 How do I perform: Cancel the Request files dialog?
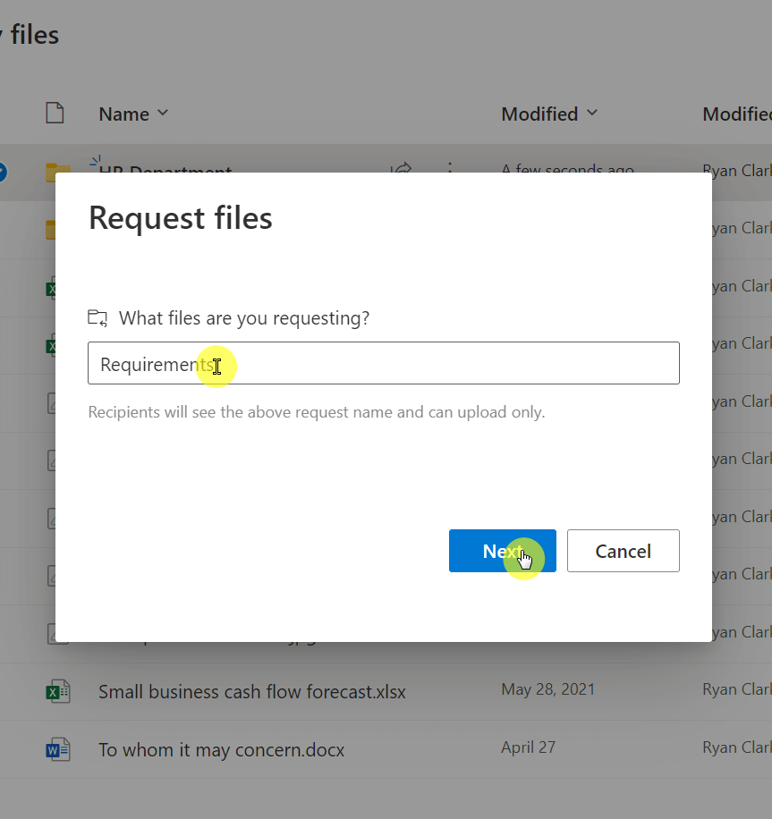pyautogui.click(x=623, y=551)
